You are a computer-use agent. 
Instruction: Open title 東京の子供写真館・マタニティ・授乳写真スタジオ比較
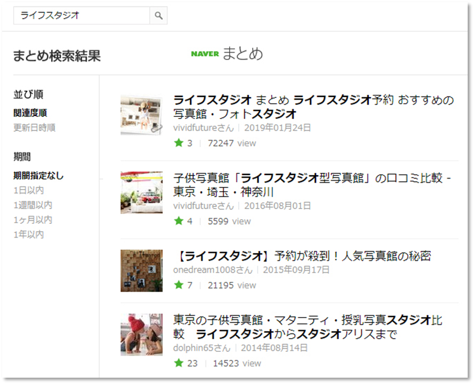[308, 327]
